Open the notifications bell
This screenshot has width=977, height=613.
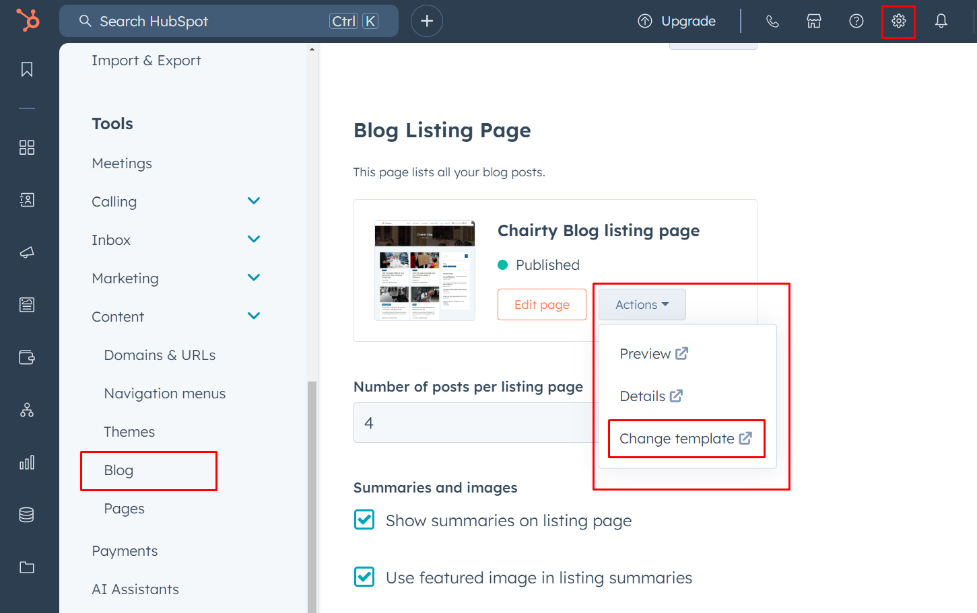pos(941,21)
